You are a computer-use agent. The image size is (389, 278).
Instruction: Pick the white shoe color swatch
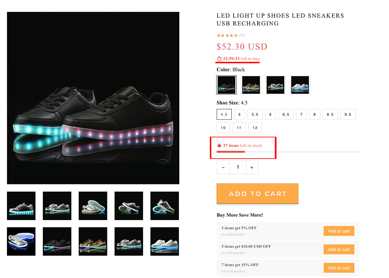click(x=300, y=85)
